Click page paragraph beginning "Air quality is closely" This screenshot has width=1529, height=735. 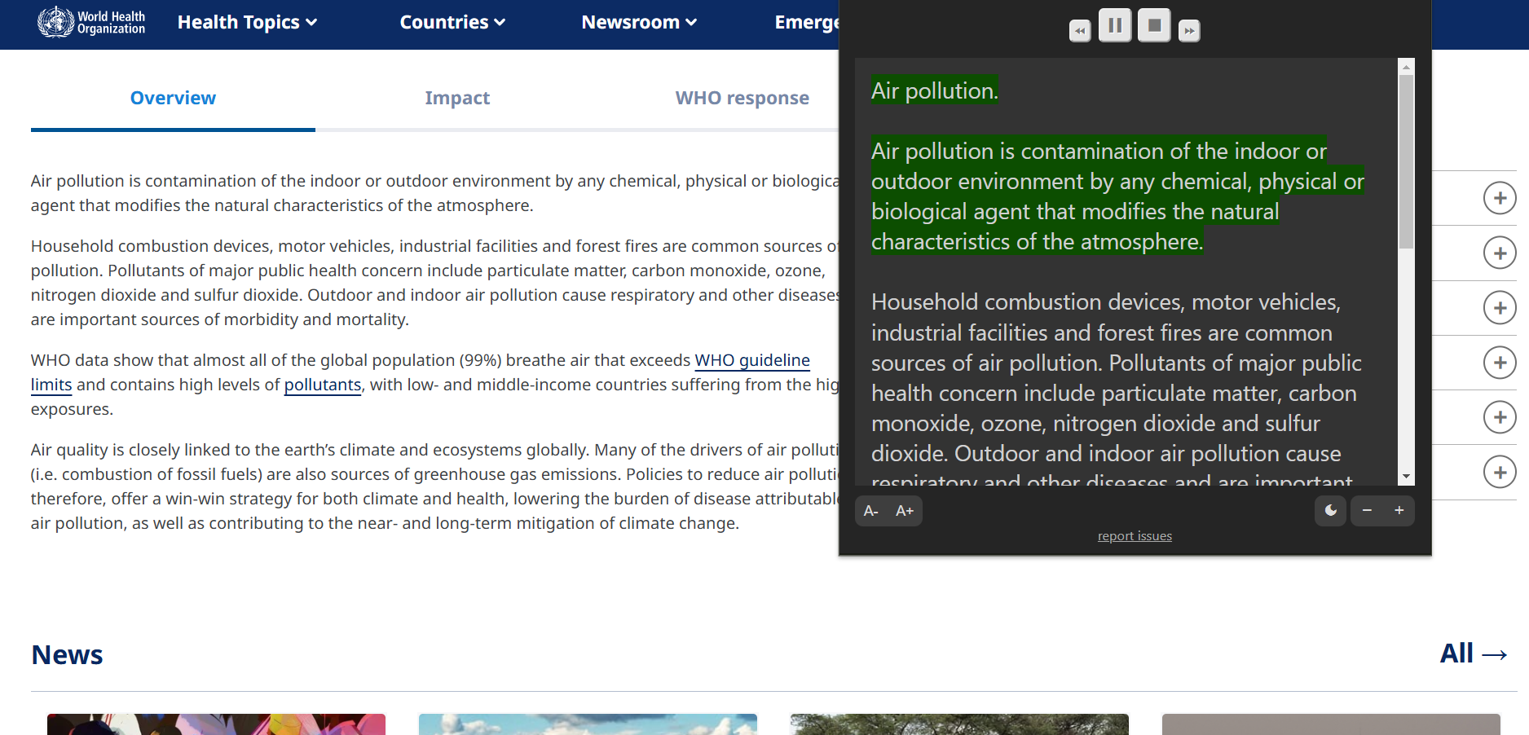[434, 486]
